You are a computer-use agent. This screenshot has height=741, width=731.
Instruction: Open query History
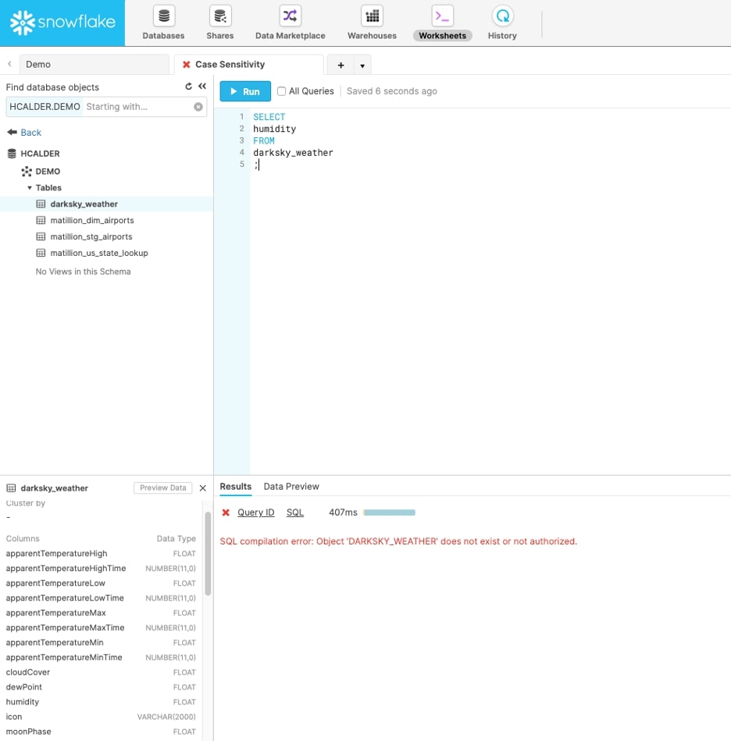502,23
